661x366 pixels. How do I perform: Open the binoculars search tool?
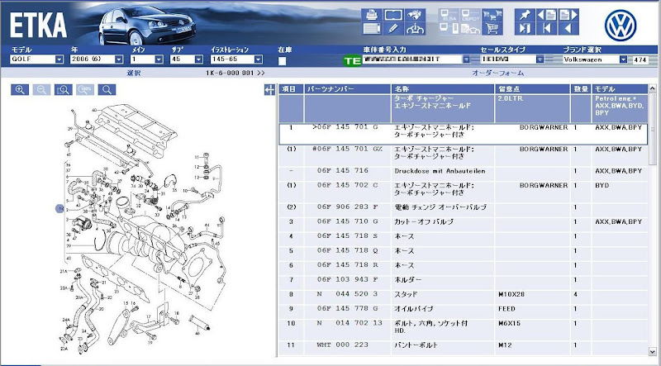[415, 15]
